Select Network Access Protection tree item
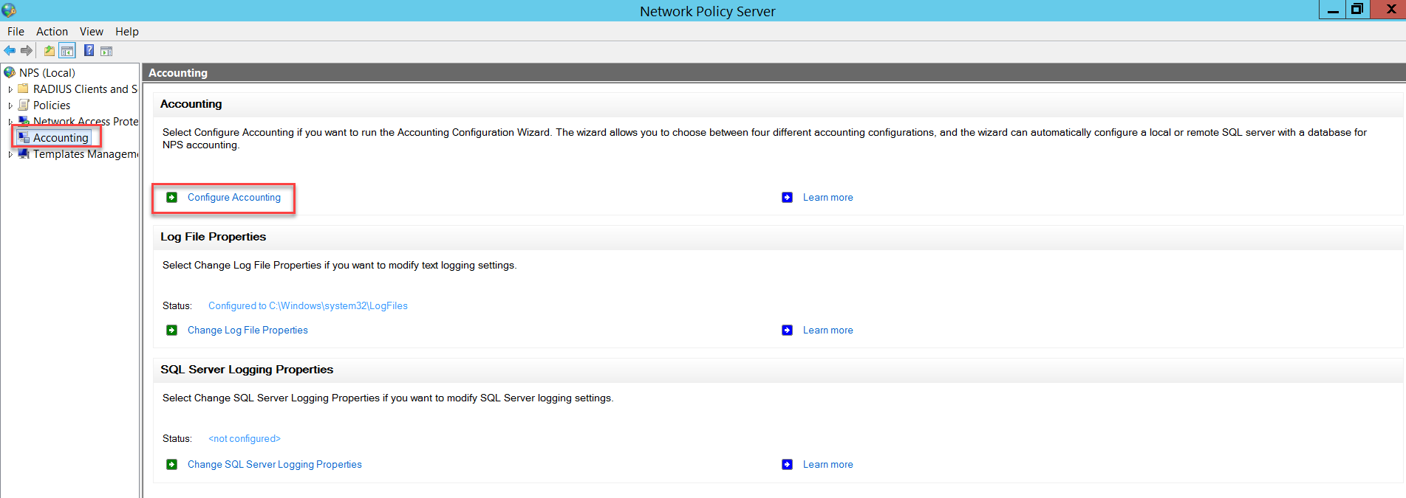The width and height of the screenshot is (1406, 498). [x=86, y=121]
